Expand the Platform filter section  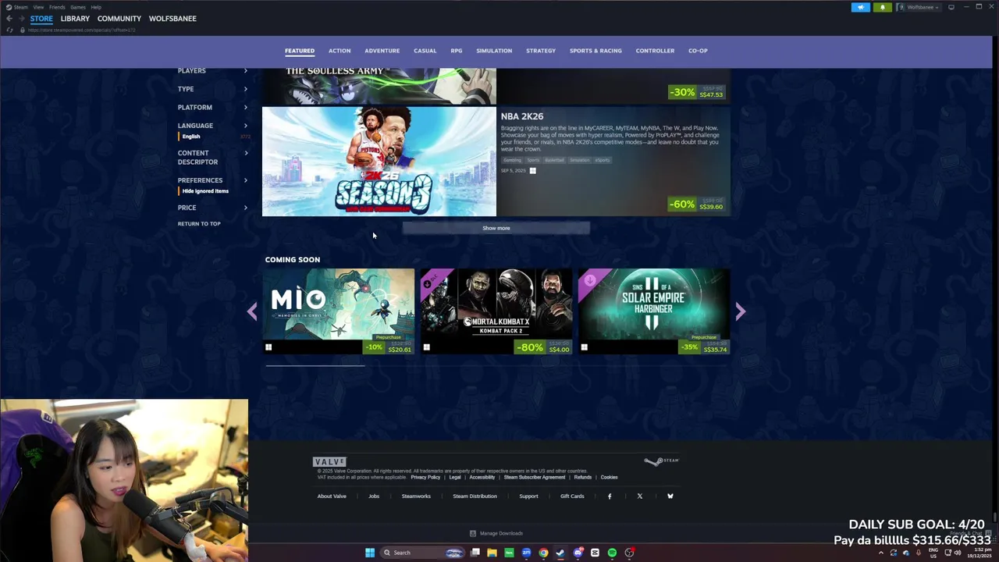pyautogui.click(x=212, y=108)
